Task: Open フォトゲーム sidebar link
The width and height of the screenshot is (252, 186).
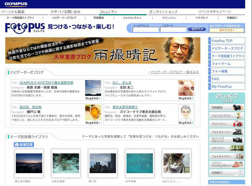Action: 226,64
